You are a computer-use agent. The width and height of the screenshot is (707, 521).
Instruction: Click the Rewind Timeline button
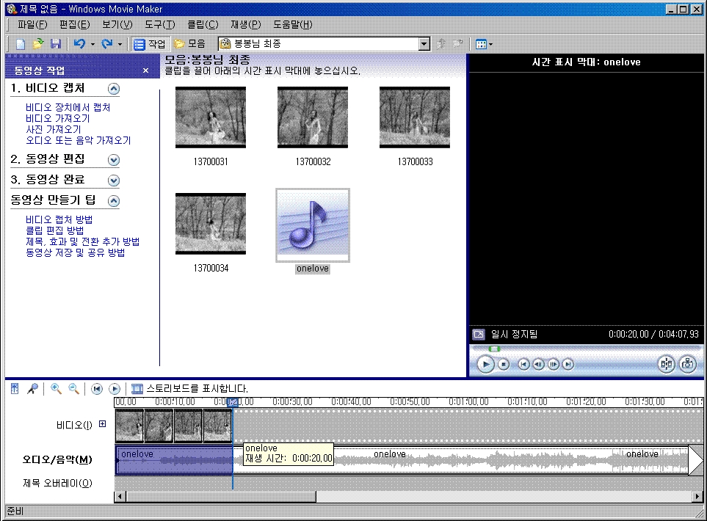pyautogui.click(x=96, y=388)
